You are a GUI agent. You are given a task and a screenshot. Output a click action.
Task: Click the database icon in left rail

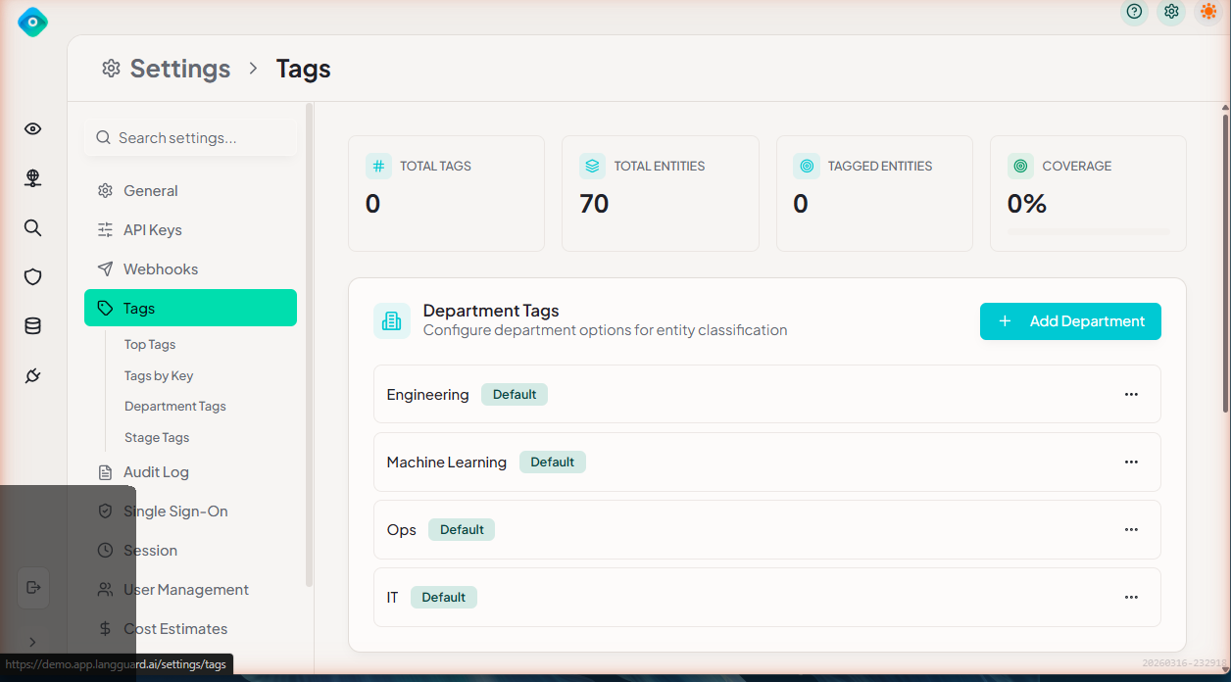click(32, 326)
